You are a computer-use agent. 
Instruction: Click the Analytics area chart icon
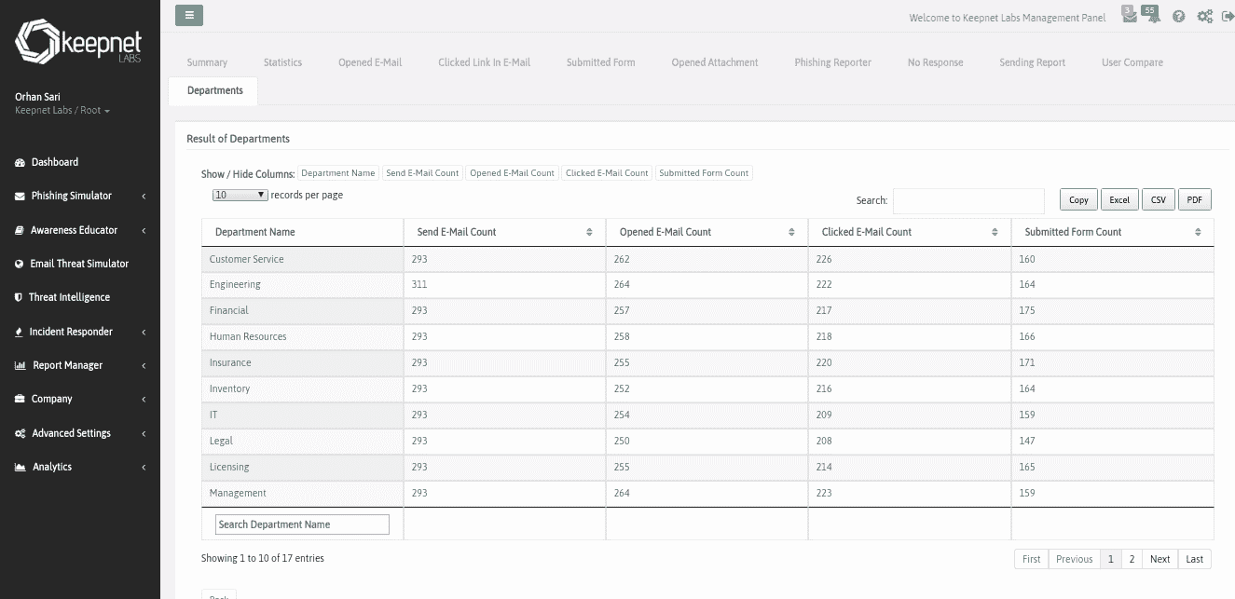coord(21,467)
